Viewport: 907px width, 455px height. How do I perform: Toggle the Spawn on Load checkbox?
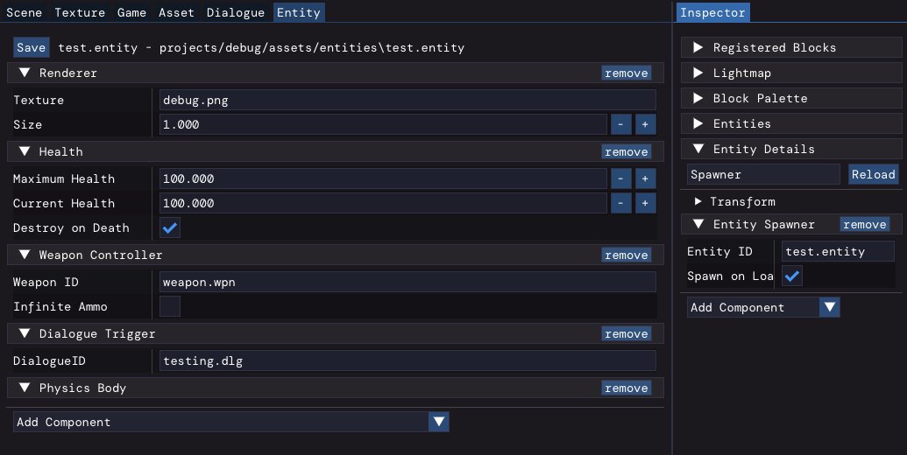(792, 276)
